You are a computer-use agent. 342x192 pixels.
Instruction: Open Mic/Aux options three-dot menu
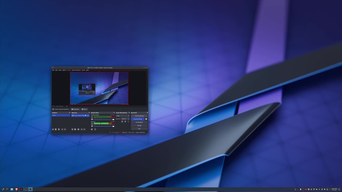pos(92,124)
